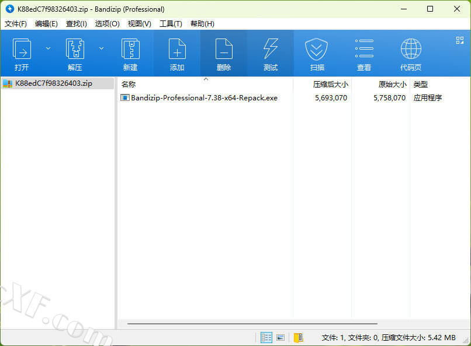Sort by the 原始大小 column header
471x346 pixels.
coord(381,84)
